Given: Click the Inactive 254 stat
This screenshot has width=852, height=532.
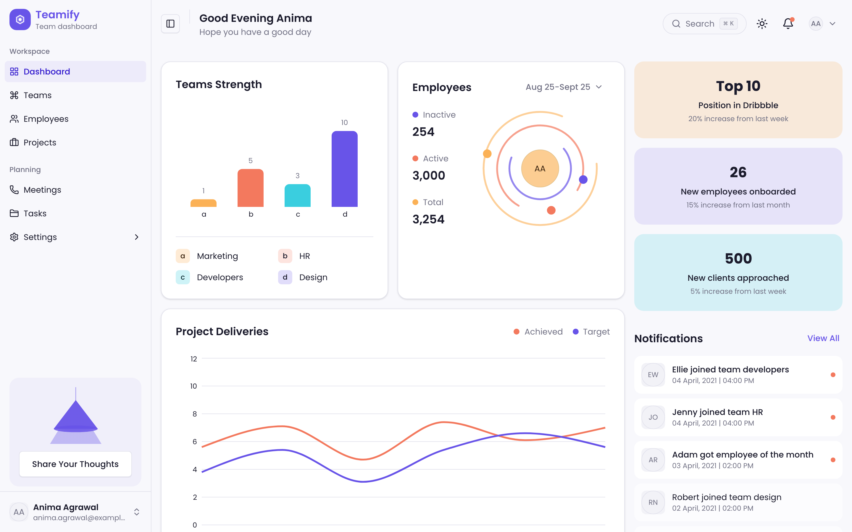Looking at the screenshot, I should point(434,124).
